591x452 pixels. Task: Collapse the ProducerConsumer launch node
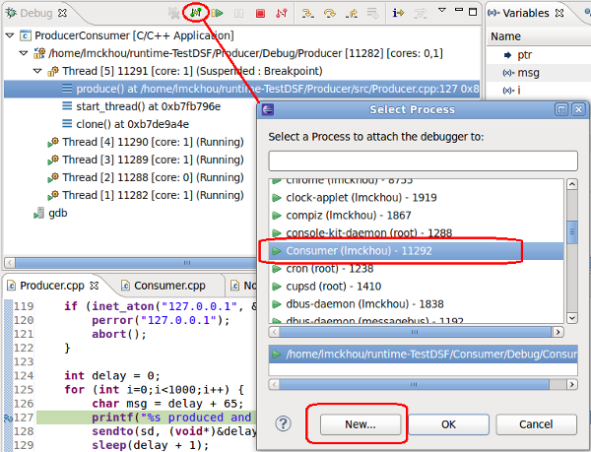pyautogui.click(x=10, y=35)
